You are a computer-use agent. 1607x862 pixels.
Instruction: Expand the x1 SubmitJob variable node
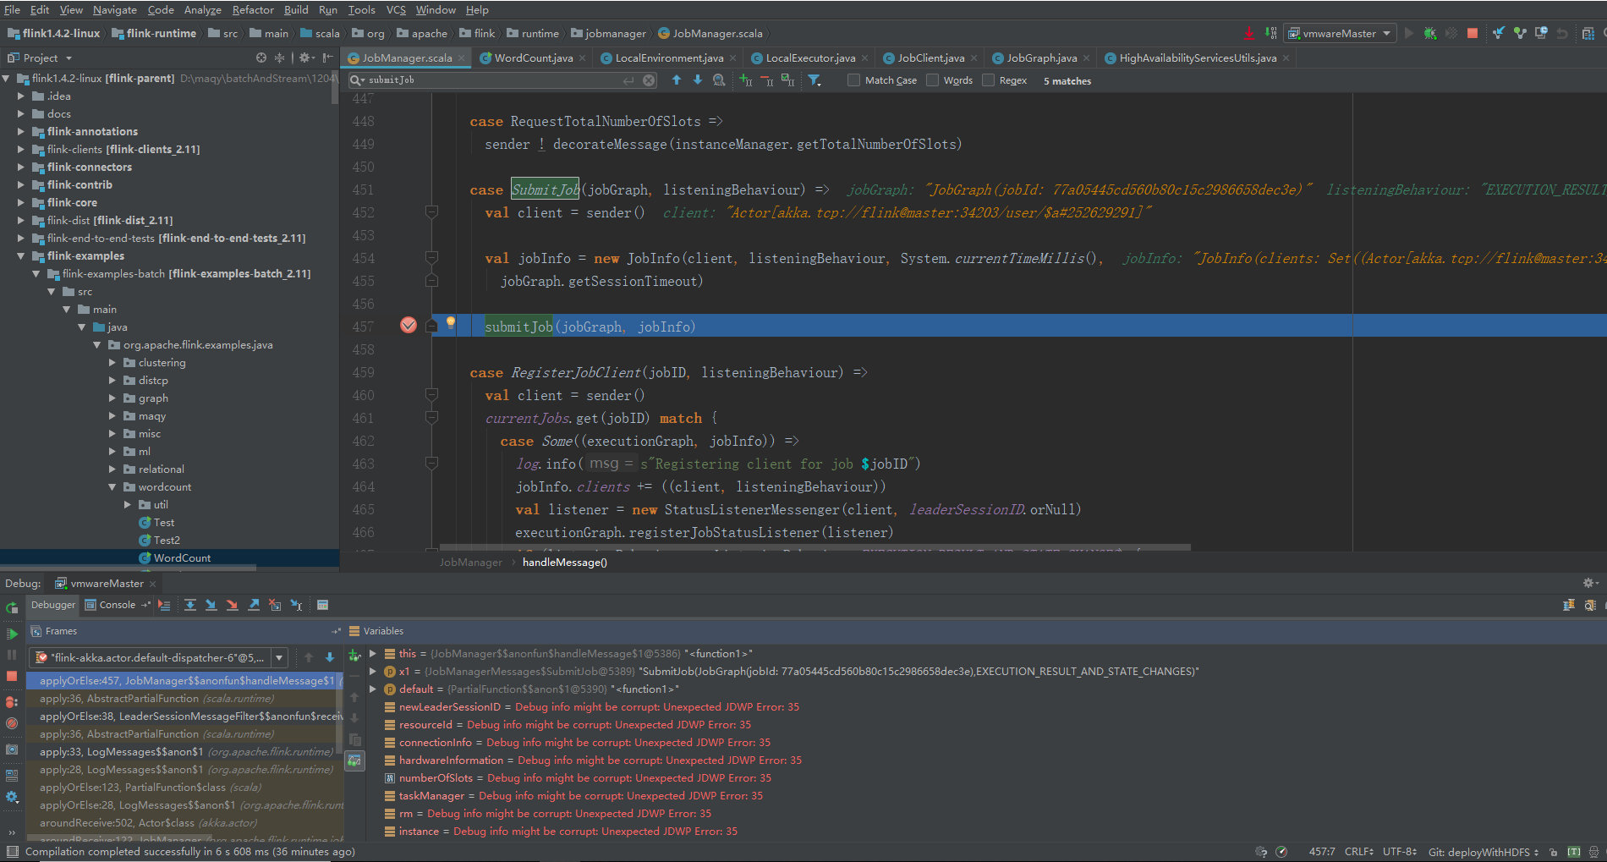(x=373, y=671)
